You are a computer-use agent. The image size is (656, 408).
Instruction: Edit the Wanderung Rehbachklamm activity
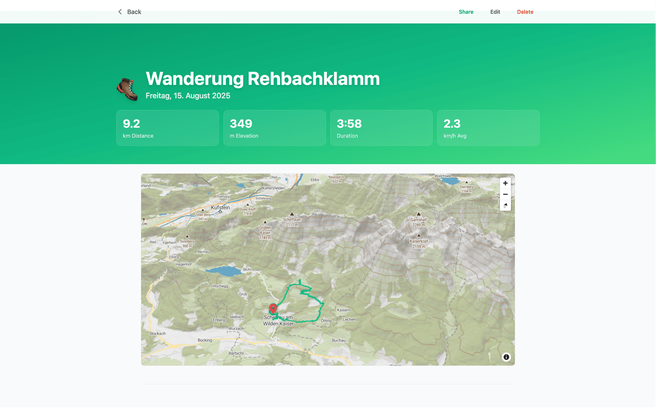(495, 12)
